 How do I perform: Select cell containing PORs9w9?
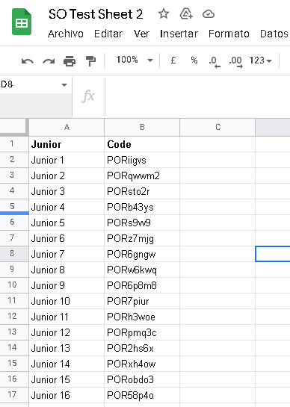(x=142, y=223)
